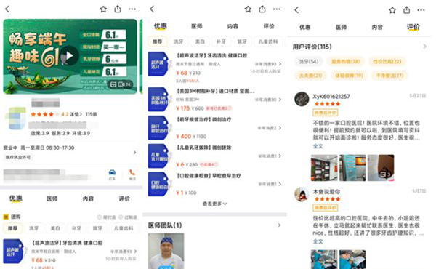436x269 pixels.
Task: Play the 畅享端午 banner video
Action: (69, 56)
